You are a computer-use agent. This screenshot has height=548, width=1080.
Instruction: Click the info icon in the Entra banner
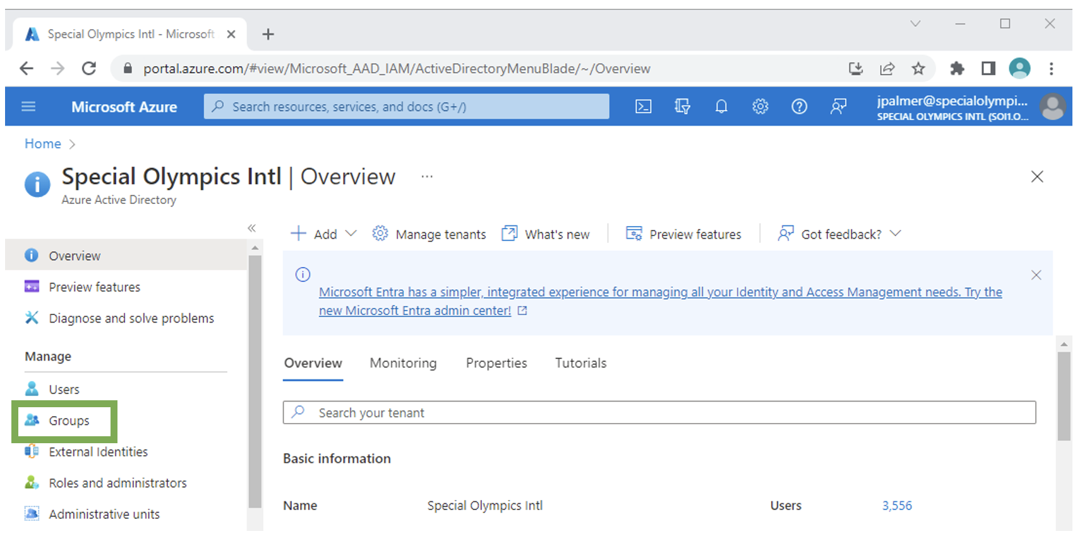303,274
